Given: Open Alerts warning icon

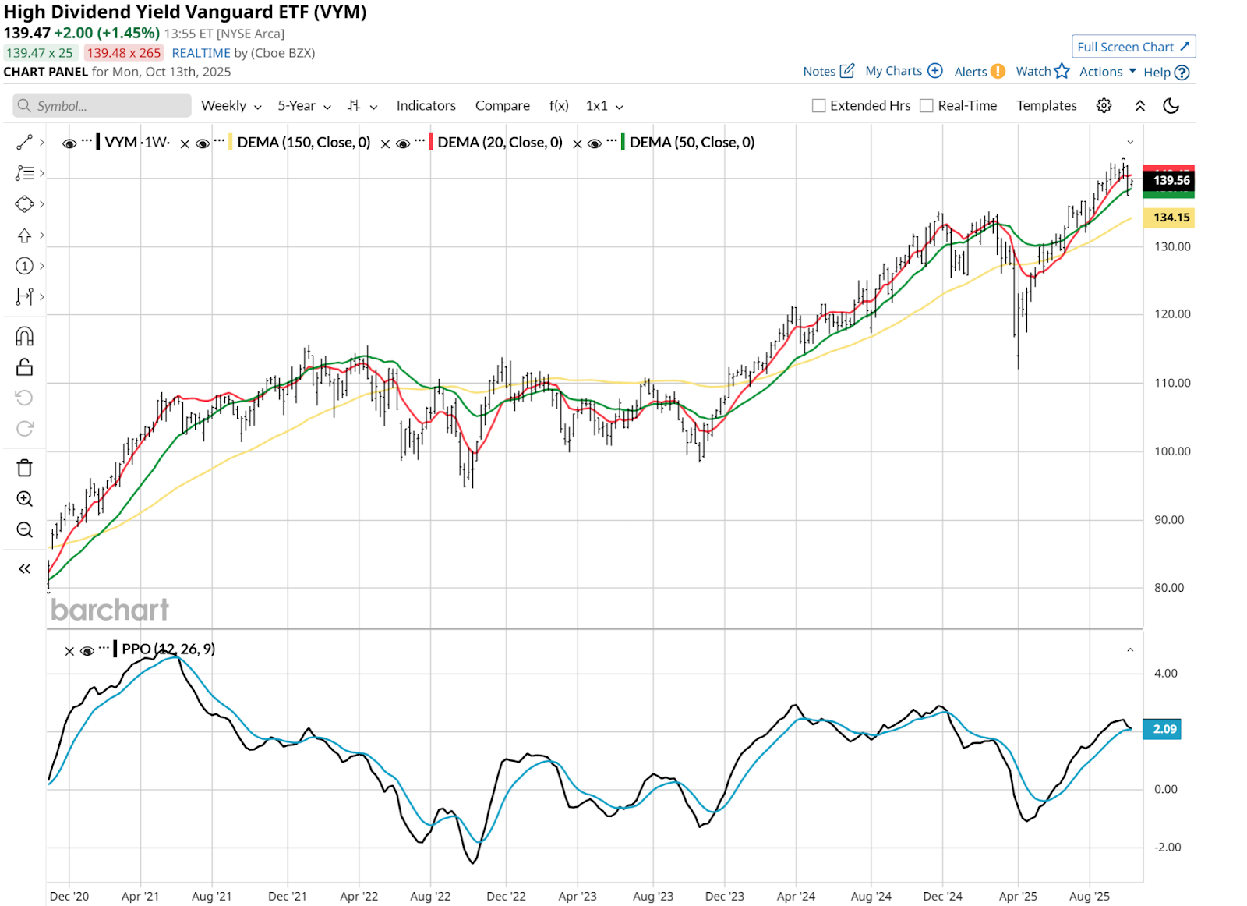Looking at the screenshot, I should 998,71.
